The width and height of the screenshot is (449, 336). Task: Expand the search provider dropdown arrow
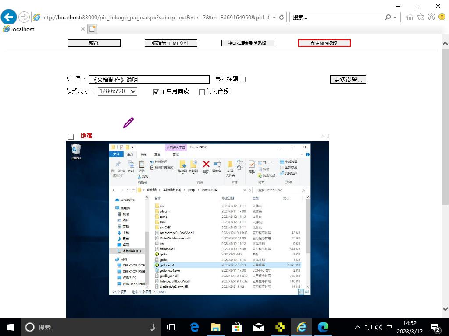395,17
